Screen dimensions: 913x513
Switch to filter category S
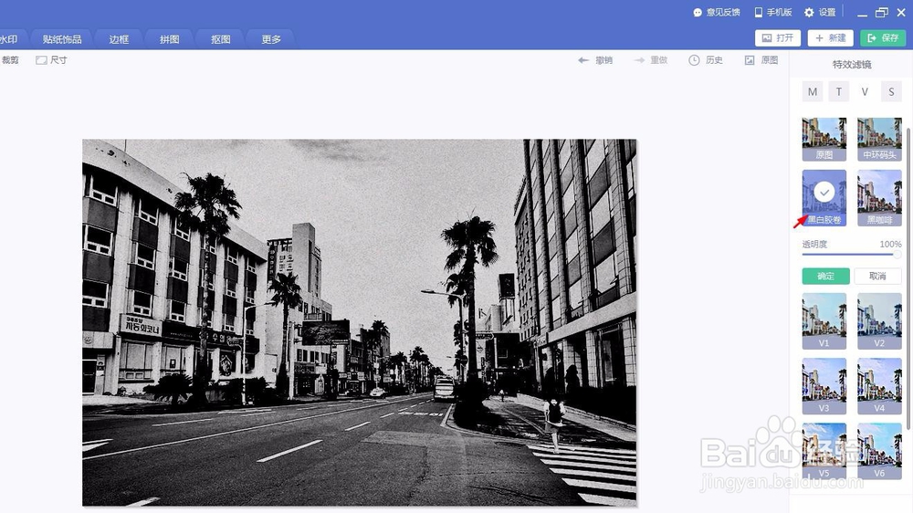(x=891, y=91)
